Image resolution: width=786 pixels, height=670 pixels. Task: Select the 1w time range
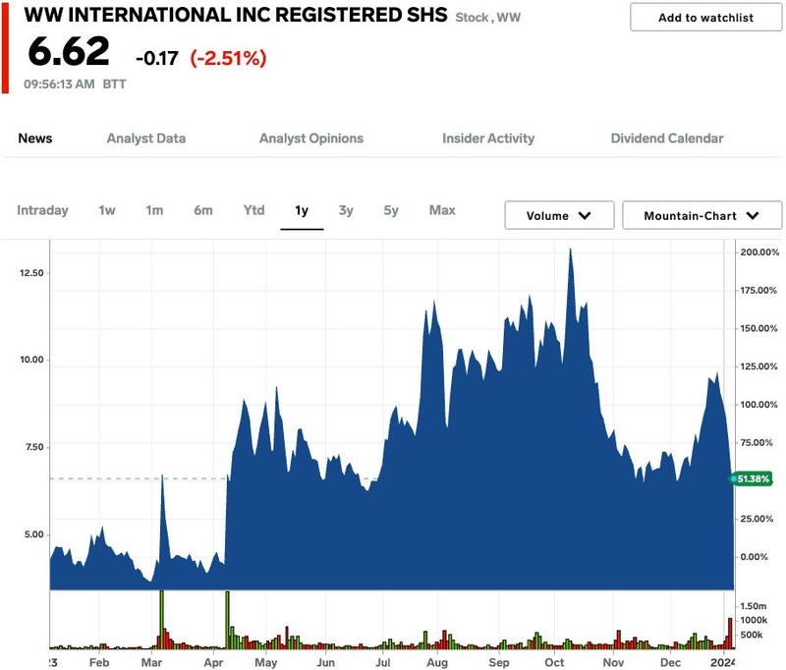[x=107, y=210]
